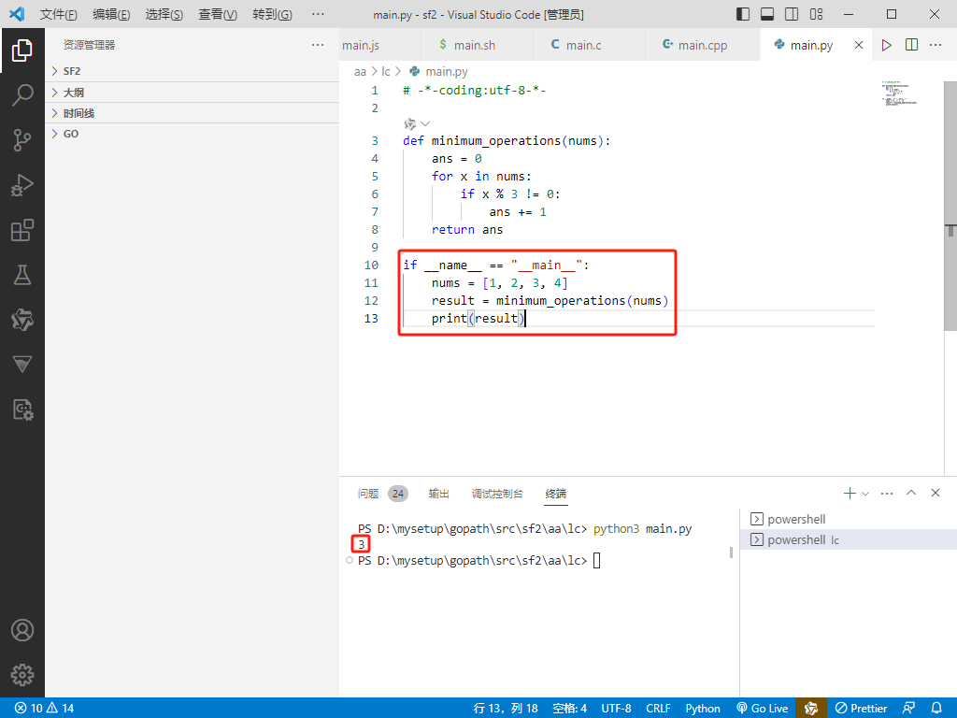Click the lc breadcrumb segment
Image resolution: width=957 pixels, height=718 pixels.
[386, 71]
